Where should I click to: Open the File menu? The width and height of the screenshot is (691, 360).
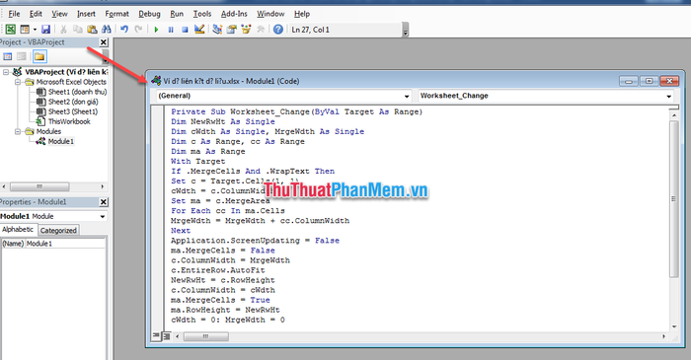14,14
